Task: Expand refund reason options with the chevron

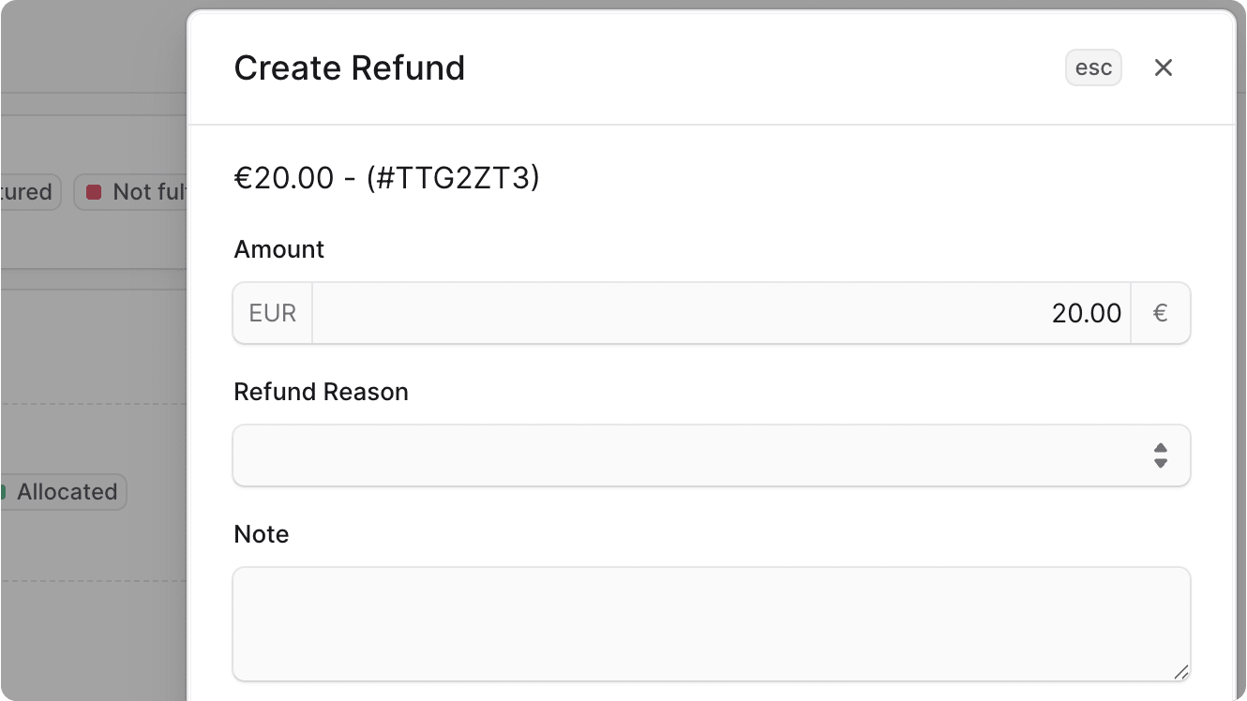Action: (1161, 455)
